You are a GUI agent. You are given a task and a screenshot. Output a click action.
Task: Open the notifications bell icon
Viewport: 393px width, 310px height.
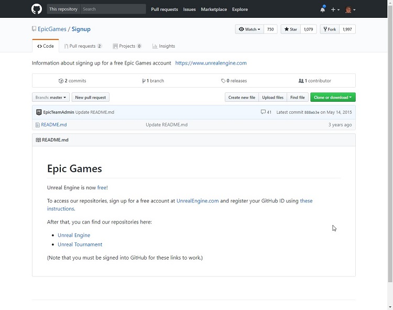(x=322, y=9)
